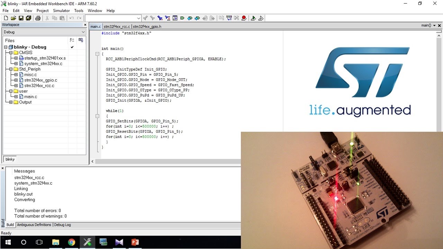Click the editor horizontal scrollbar left arrow
Viewport: 443px width, 249px height.
pyautogui.click(x=92, y=162)
